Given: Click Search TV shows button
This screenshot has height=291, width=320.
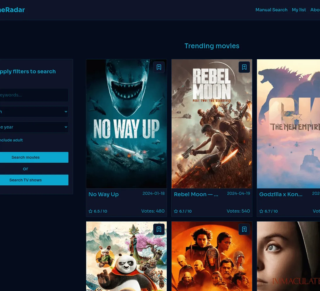Looking at the screenshot, I should (34, 180).
